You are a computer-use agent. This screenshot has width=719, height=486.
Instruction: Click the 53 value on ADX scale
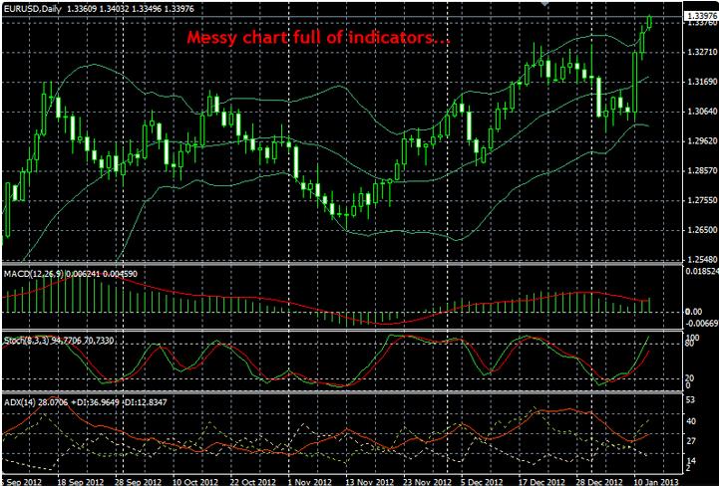[690, 400]
